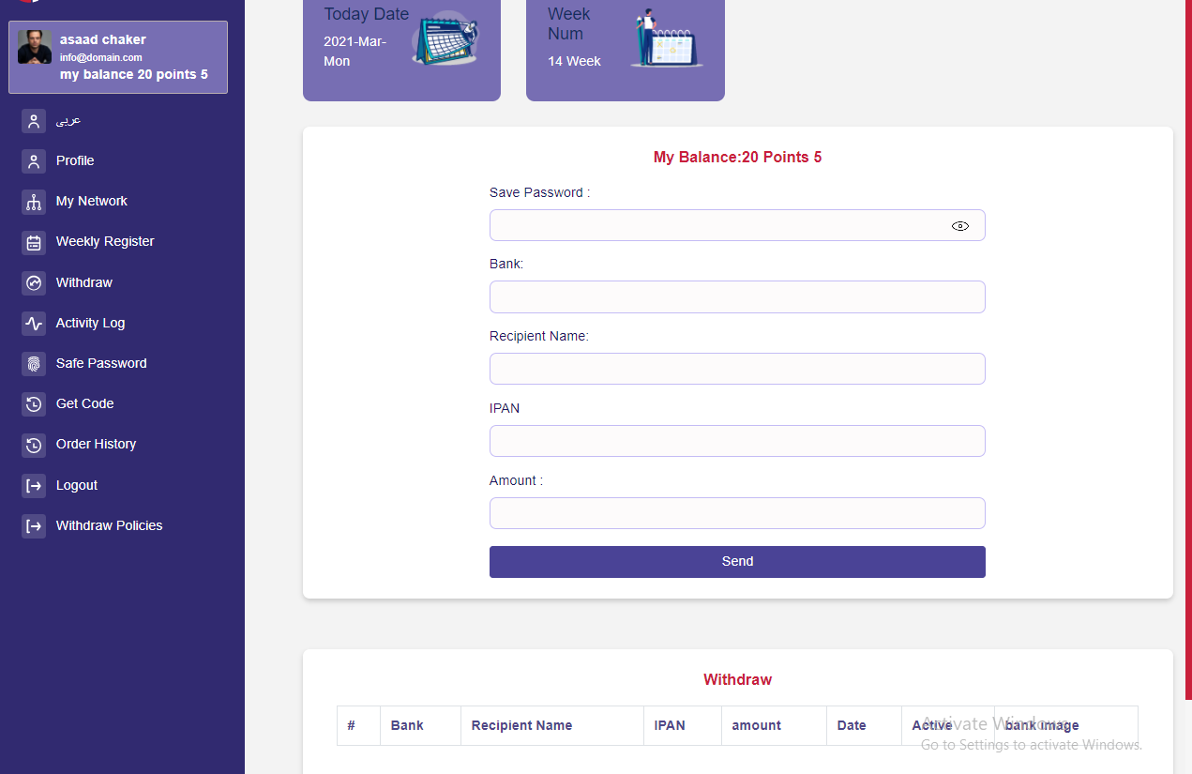The image size is (1192, 774).
Task: Click the Profile person icon in sidebar
Action: coord(34,161)
